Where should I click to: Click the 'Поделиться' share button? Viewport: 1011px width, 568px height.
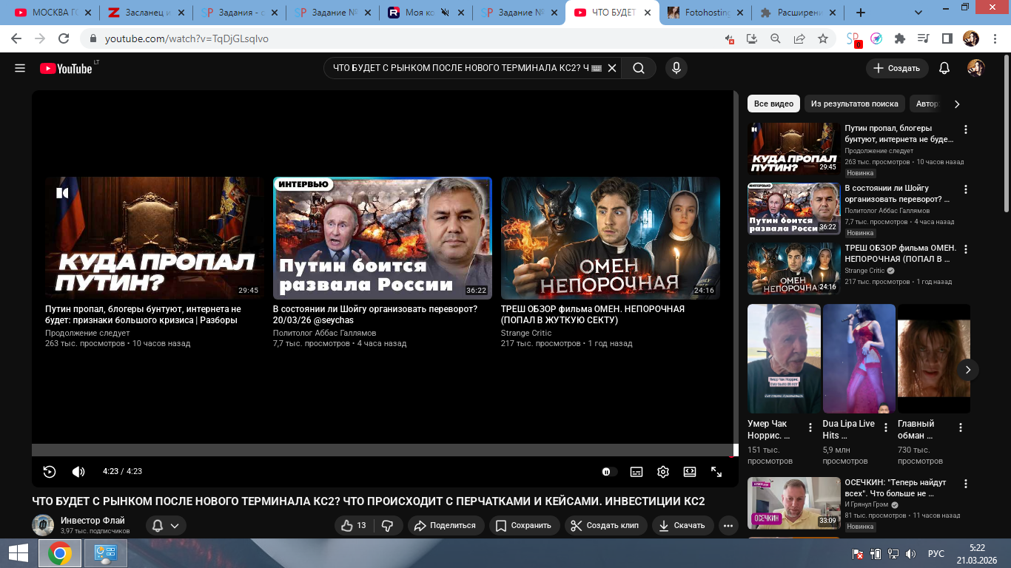[445, 526]
